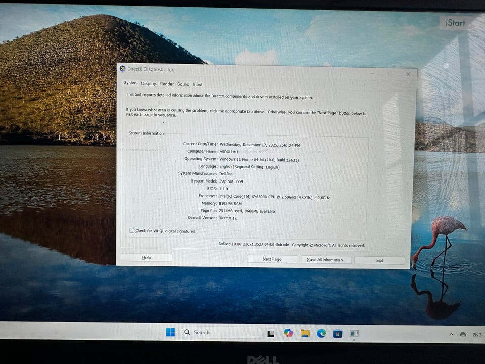Click the DirectX Diagnostic Tool title icon
The width and height of the screenshot is (485, 364).
click(122, 68)
